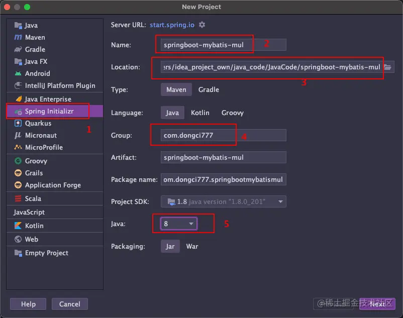Click the Scala red icon
This screenshot has height=318, width=403.
pos(18,198)
